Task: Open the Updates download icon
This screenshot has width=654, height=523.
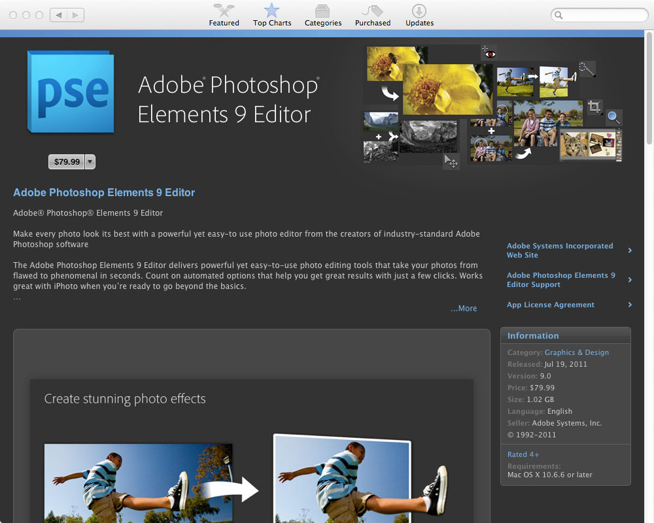Action: coord(419,11)
